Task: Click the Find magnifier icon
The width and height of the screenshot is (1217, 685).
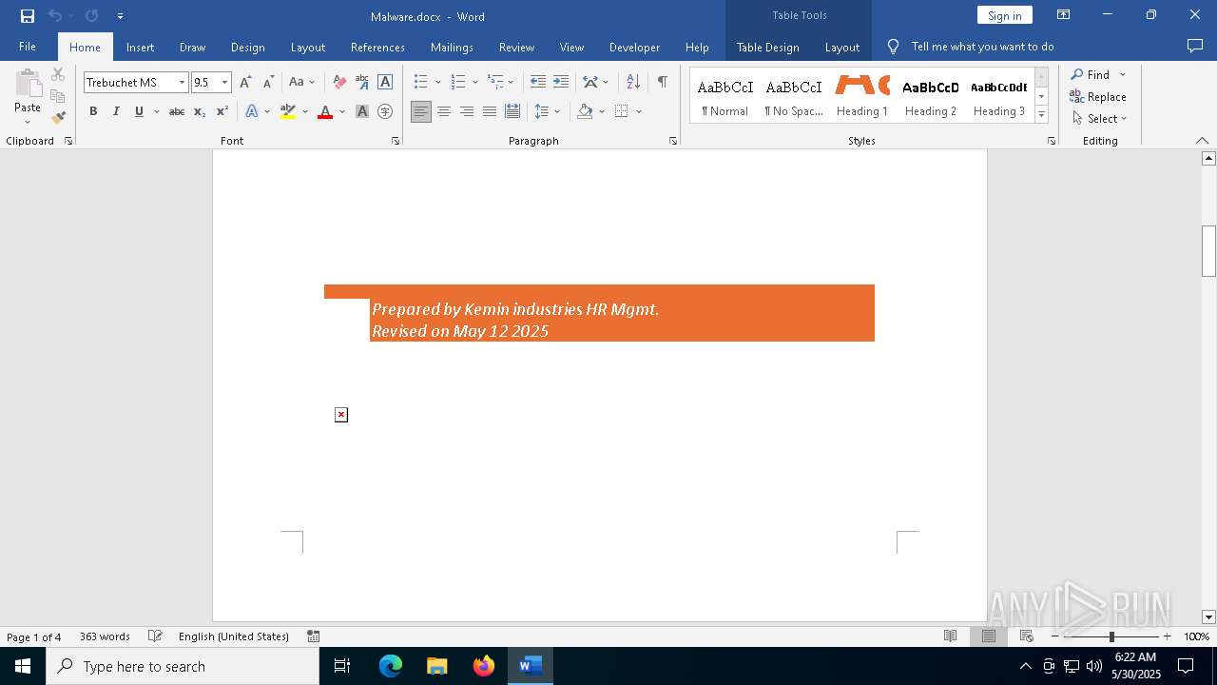Action: [1077, 74]
